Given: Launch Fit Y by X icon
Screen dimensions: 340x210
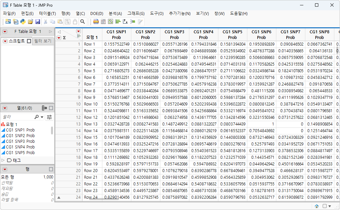Looking at the screenshot, I should 125,21.
